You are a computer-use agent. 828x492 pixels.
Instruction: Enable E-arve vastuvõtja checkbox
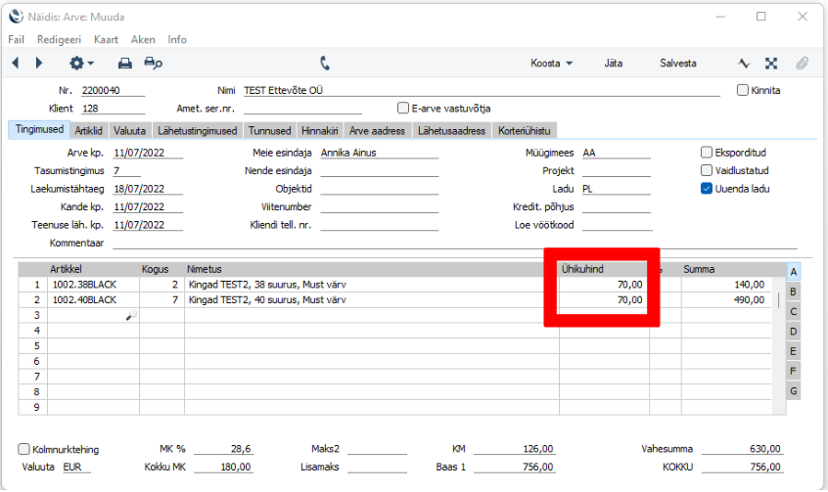tap(403, 109)
